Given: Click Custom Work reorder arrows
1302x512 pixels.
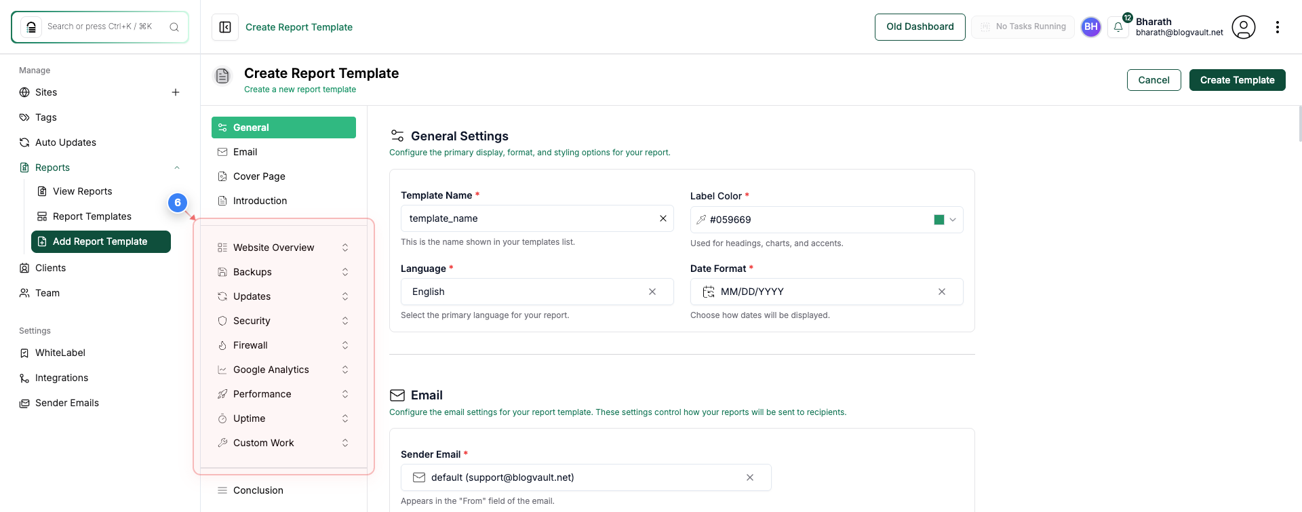Looking at the screenshot, I should tap(345, 443).
